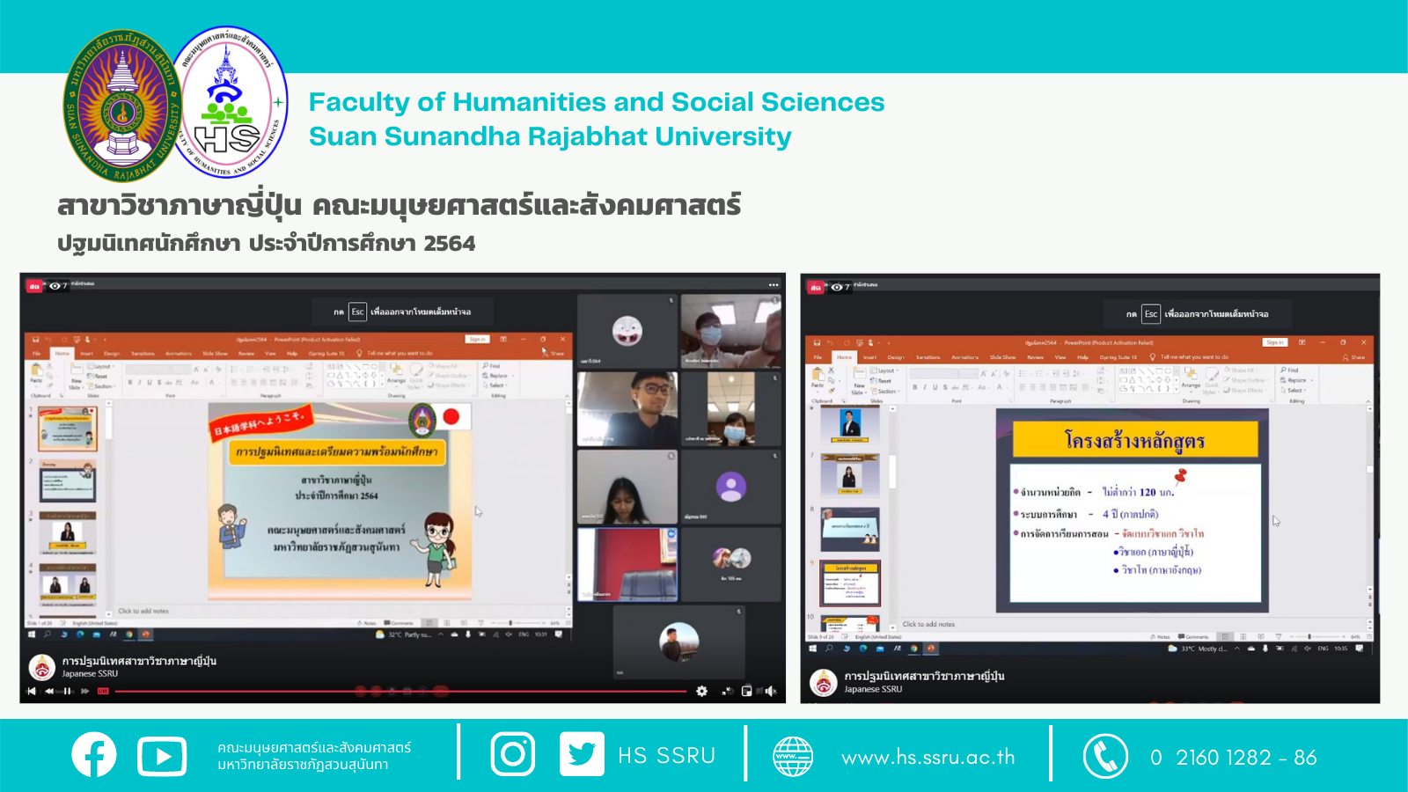The width and height of the screenshot is (1408, 792).
Task: Pause the live video playback
Action: point(67,692)
